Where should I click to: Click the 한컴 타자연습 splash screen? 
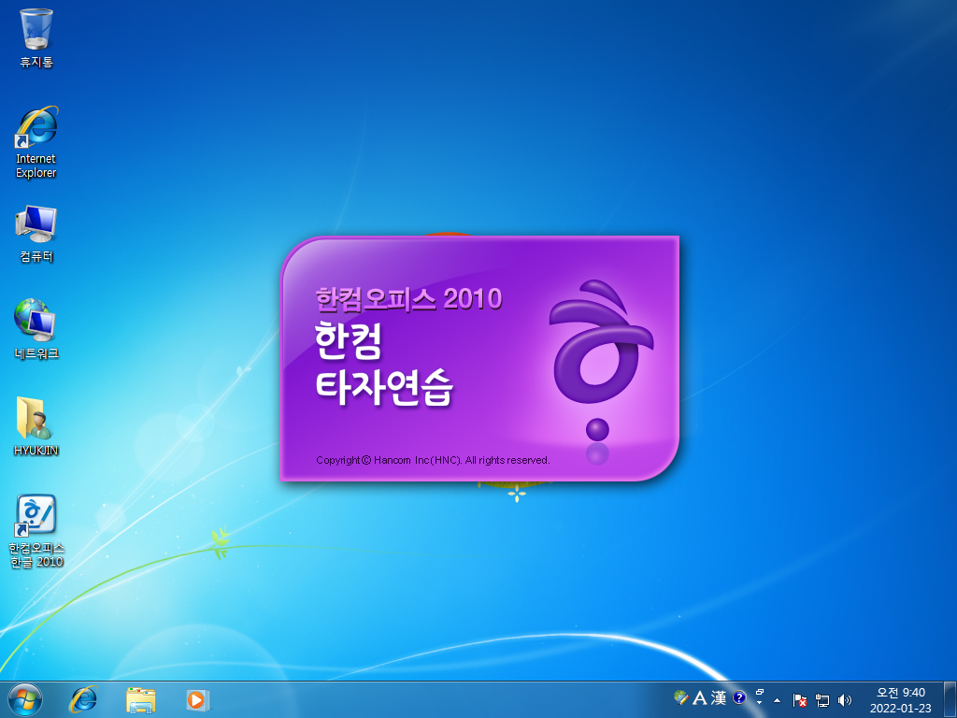[479, 358]
